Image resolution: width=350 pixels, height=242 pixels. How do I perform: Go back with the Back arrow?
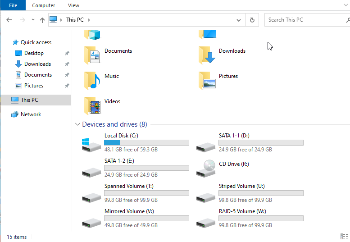pyautogui.click(x=9, y=20)
